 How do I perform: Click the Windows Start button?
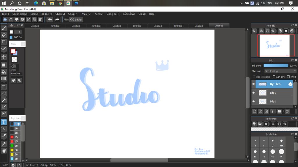4,3
